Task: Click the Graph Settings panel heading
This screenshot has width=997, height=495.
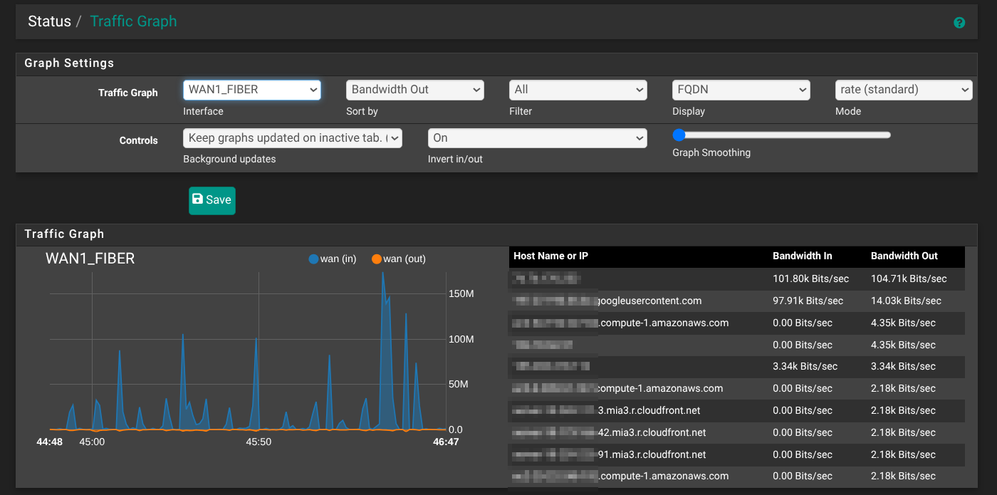Action: [69, 63]
